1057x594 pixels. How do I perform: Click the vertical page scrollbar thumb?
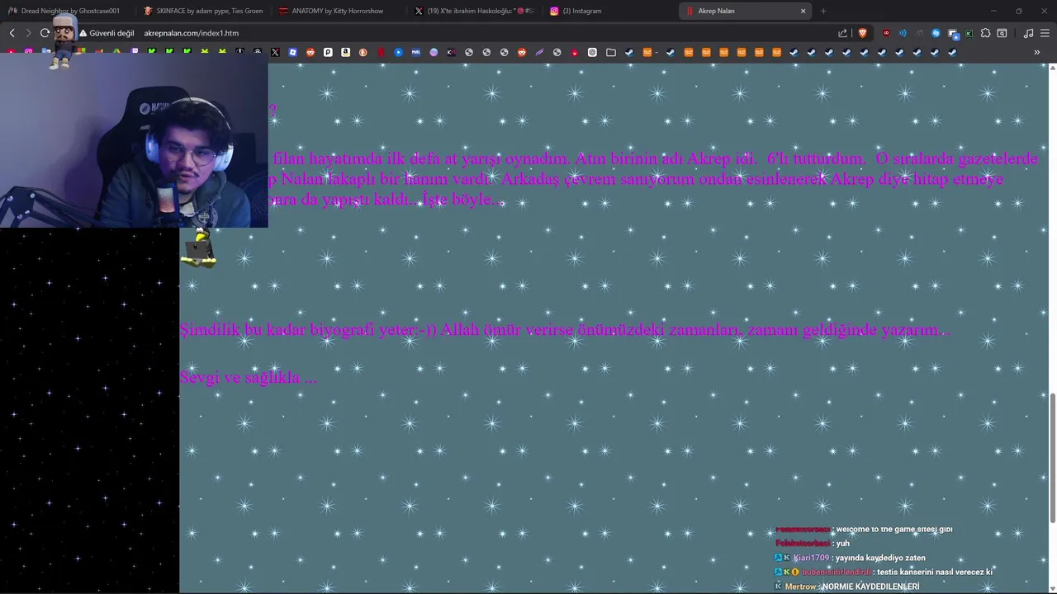1052,458
